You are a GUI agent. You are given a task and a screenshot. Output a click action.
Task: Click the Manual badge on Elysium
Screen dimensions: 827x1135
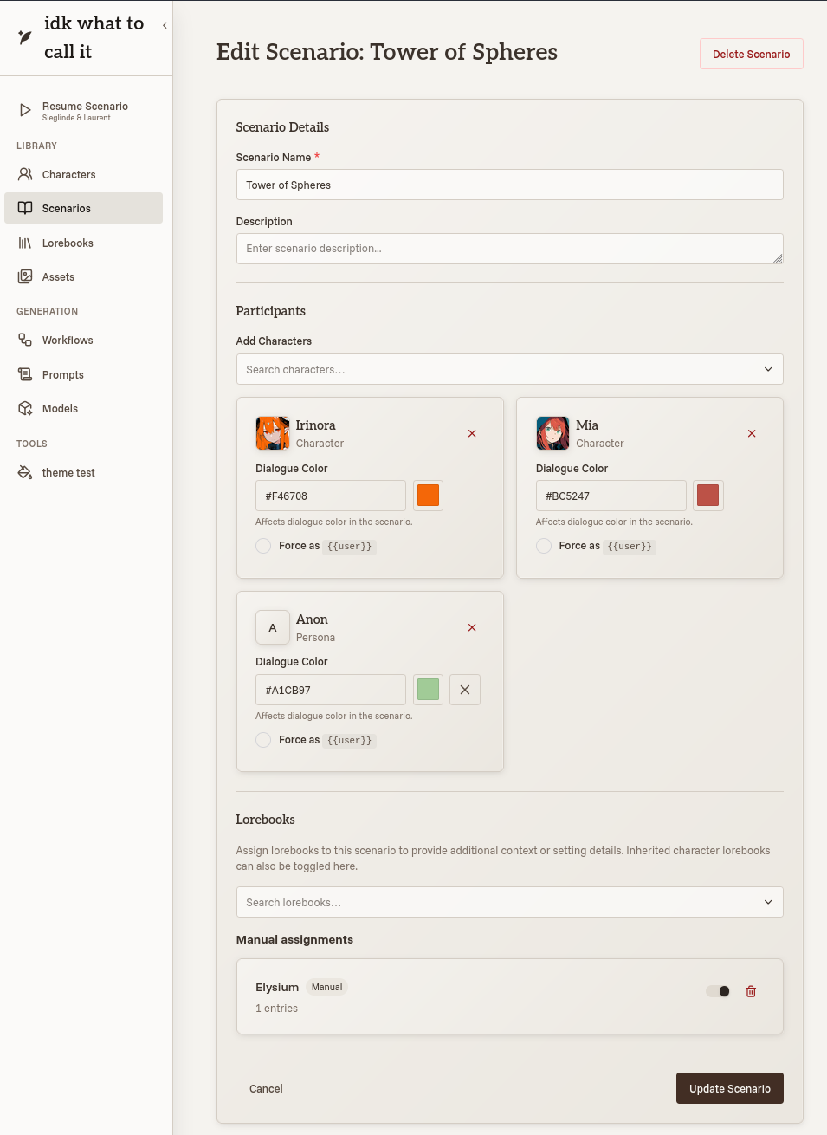(x=326, y=987)
